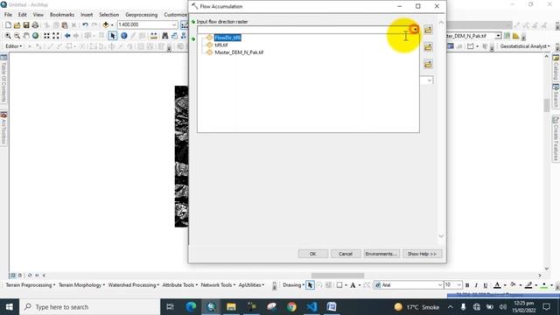The width and height of the screenshot is (560, 315).
Task: Activate the Select Elements arrow tool
Action: pyautogui.click(x=113, y=36)
